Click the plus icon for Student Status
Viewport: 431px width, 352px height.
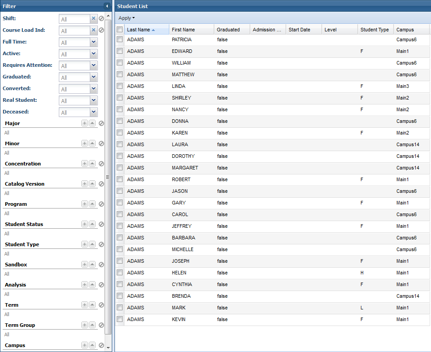click(84, 224)
